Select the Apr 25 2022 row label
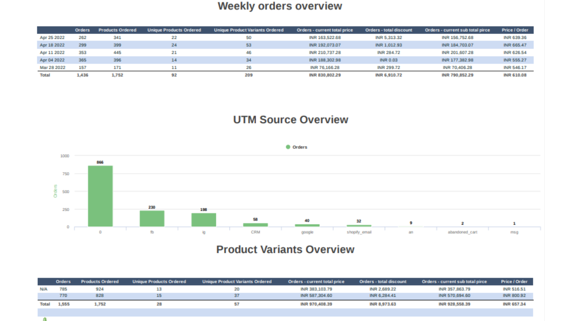The height and width of the screenshot is (321, 571). point(52,37)
